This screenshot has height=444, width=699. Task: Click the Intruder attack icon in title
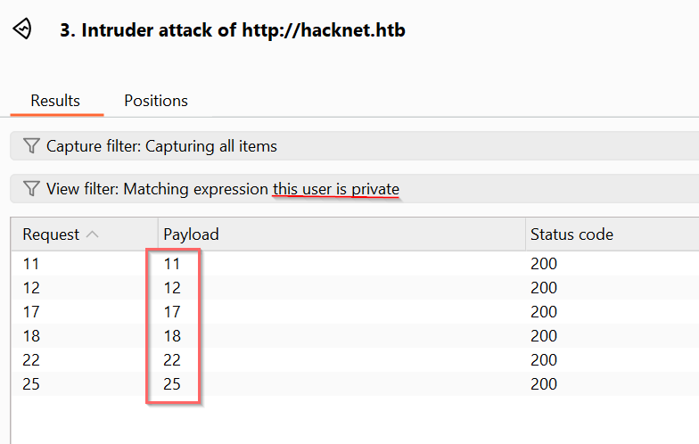[x=22, y=29]
